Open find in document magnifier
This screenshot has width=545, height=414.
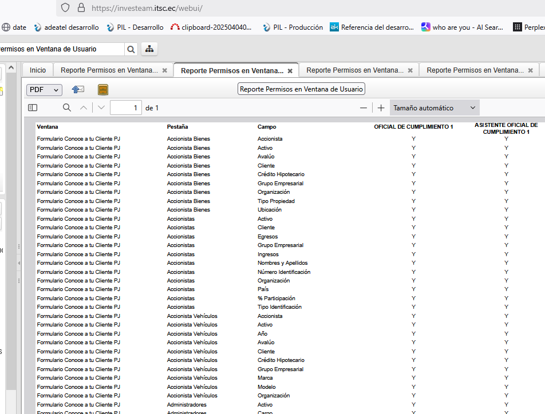tap(67, 108)
